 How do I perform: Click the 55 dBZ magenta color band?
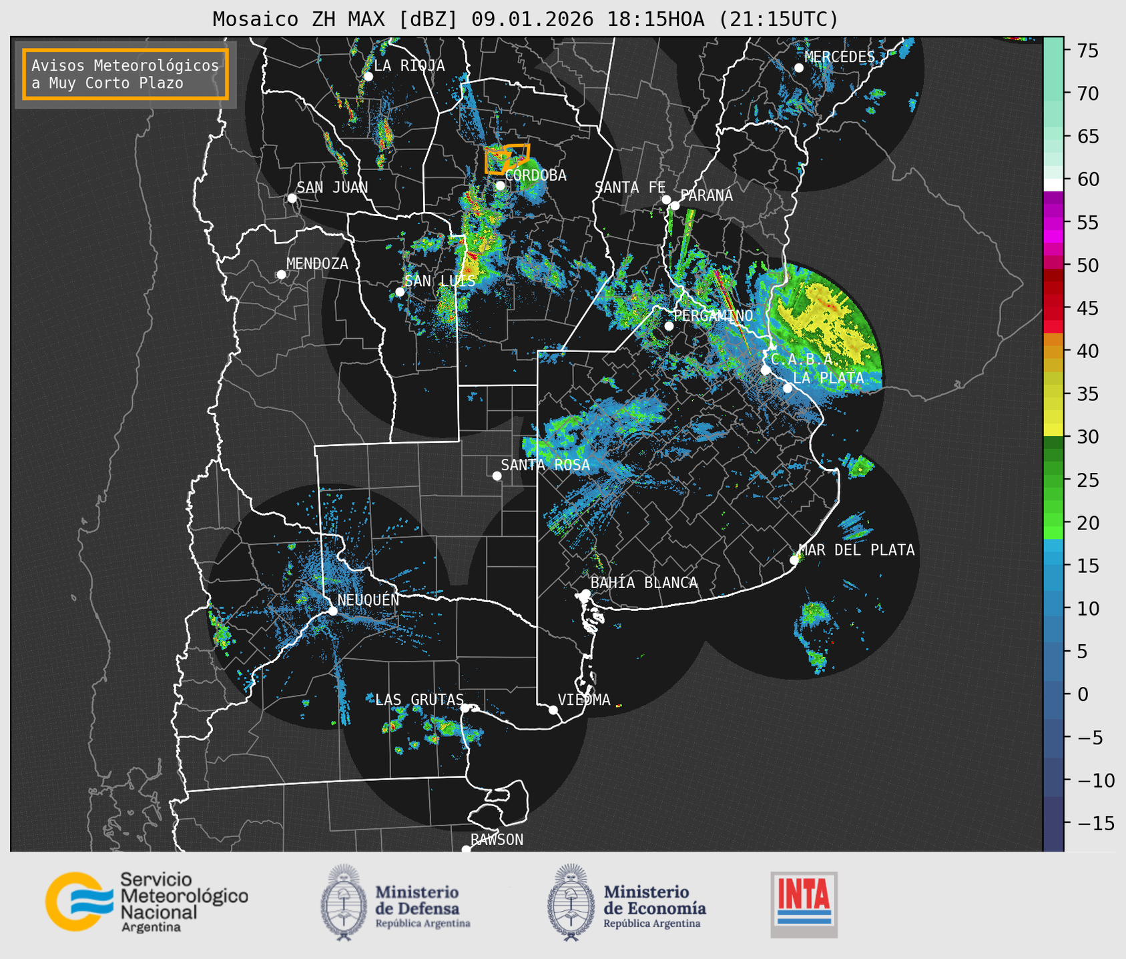click(1053, 224)
